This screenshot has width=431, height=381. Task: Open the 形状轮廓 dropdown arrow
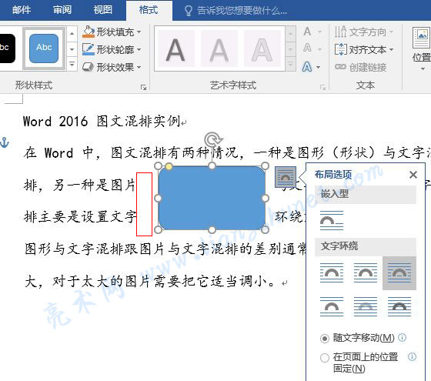point(139,50)
